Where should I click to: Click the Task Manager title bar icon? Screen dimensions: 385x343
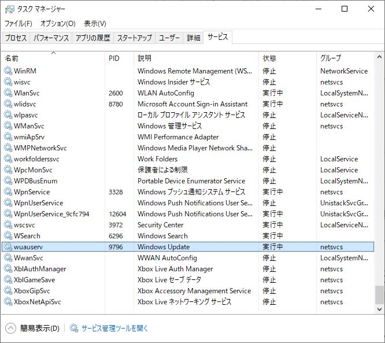coord(10,9)
